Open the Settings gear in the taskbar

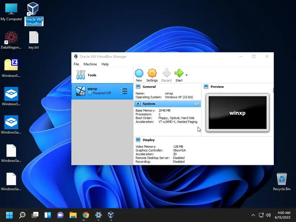click(x=98, y=215)
